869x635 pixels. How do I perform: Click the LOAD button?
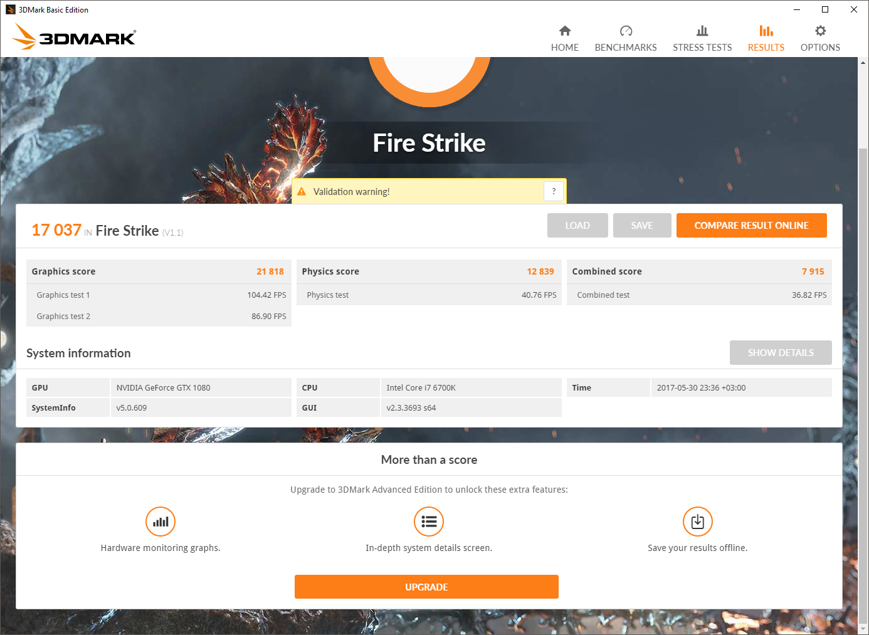tap(577, 226)
